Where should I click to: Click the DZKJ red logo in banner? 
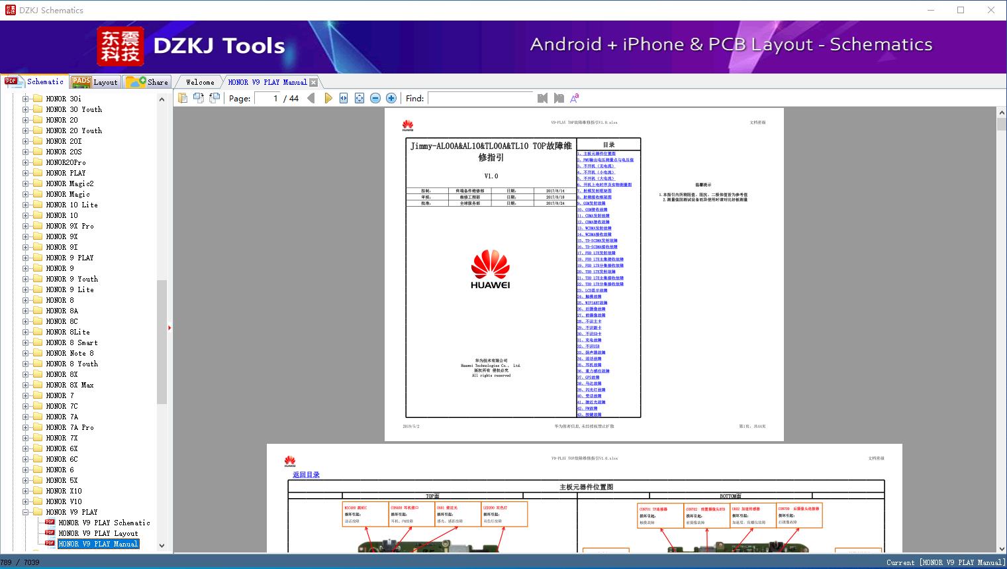pyautogui.click(x=120, y=46)
